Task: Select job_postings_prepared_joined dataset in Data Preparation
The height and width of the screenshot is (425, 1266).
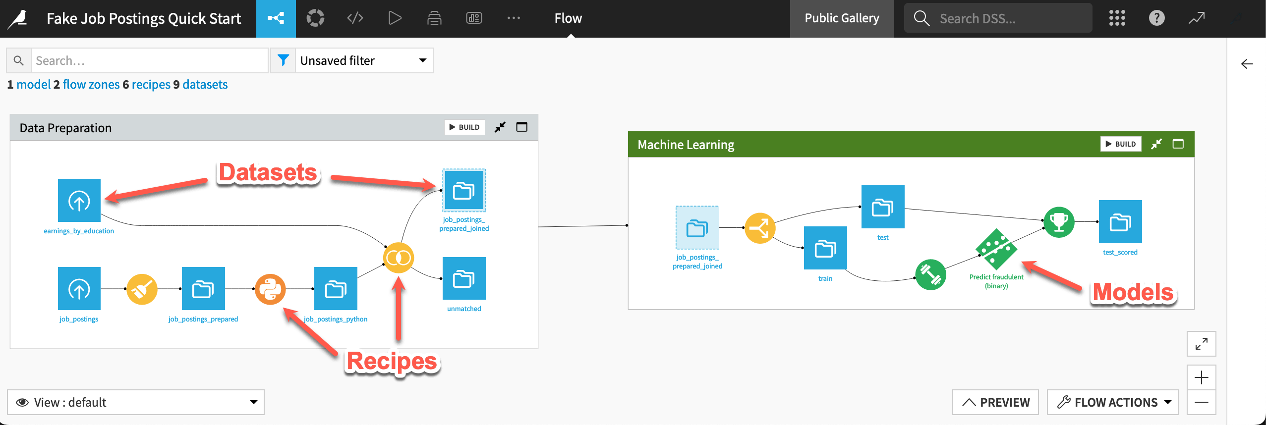Action: (x=464, y=190)
